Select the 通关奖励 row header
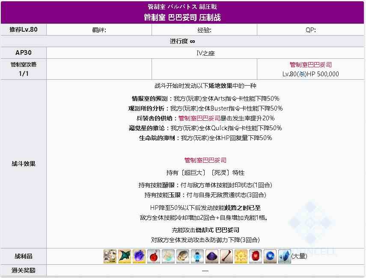This screenshot has height=278, width=366. pos(24,271)
